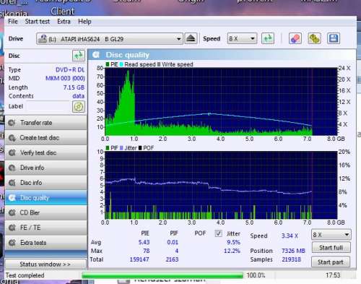The image size is (361, 284).
Task: Click the Position value 7326 MB
Action: pos(293,251)
